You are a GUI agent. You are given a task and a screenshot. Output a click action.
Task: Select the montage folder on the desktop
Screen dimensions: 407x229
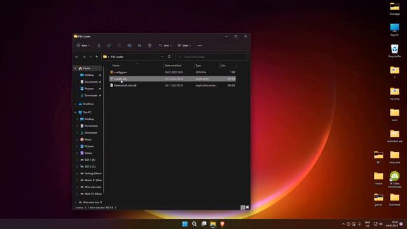[394, 8]
